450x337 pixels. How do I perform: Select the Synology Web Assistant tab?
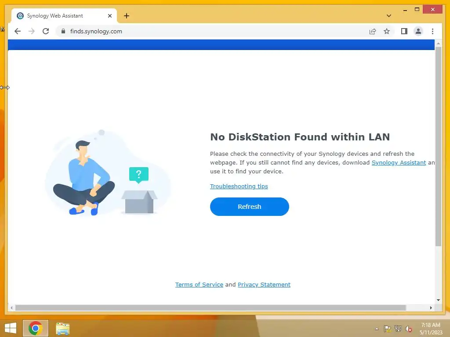pyautogui.click(x=64, y=16)
